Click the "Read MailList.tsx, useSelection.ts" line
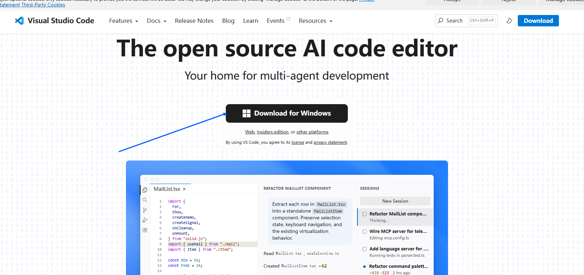 coord(301,254)
